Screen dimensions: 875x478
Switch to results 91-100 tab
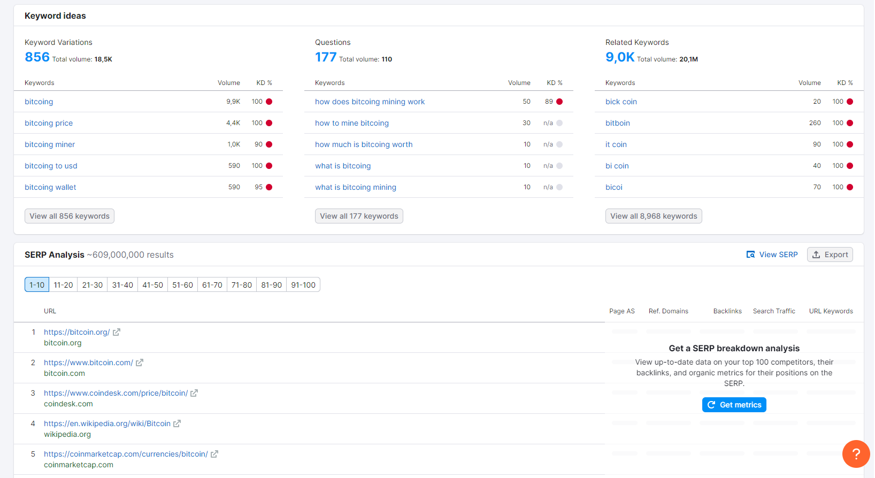tap(303, 285)
